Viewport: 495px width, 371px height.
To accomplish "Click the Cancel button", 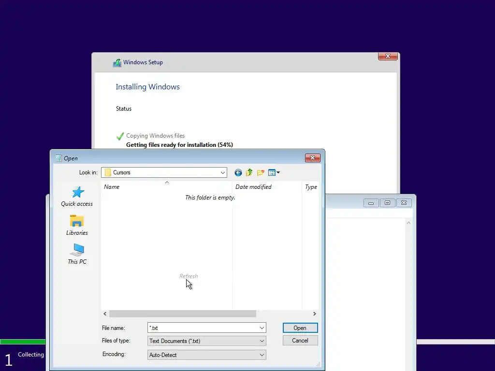I will click(300, 341).
